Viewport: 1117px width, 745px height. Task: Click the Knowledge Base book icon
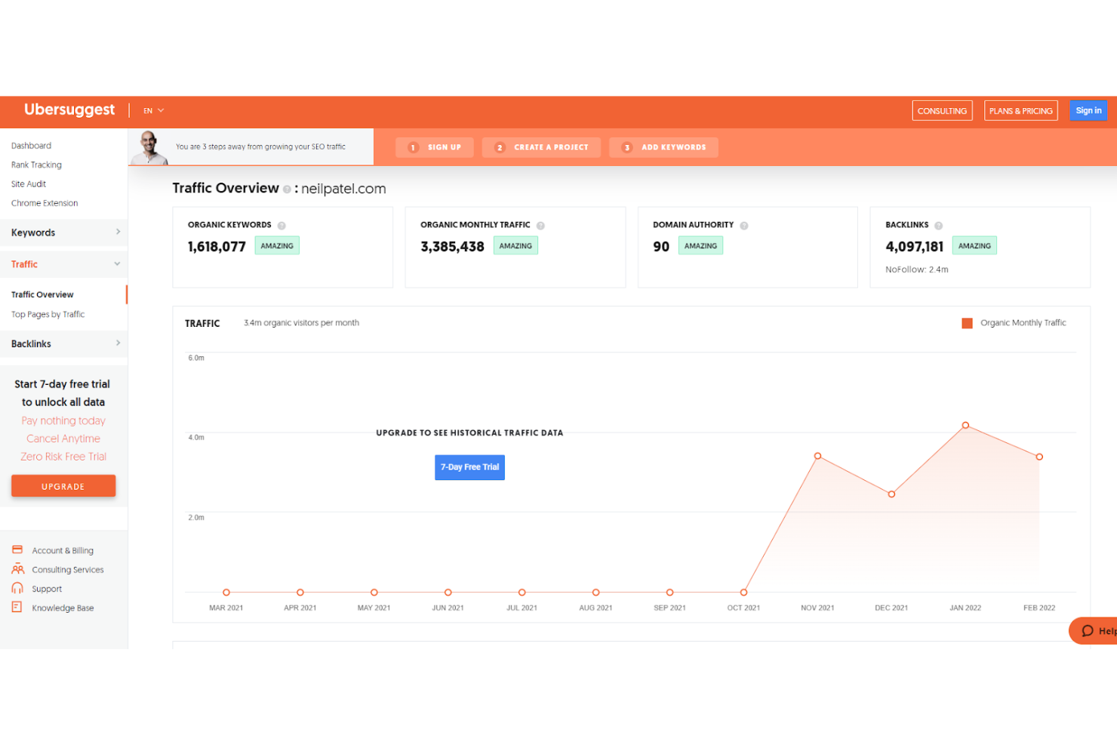17,607
